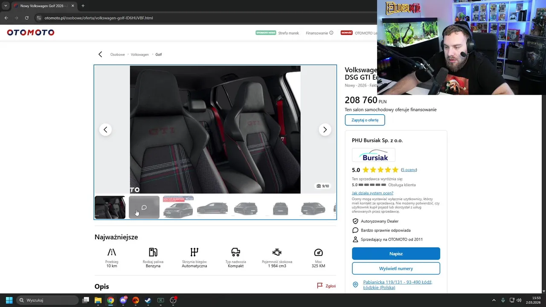
Task: Click browser back arrow
Action: (x=6, y=18)
